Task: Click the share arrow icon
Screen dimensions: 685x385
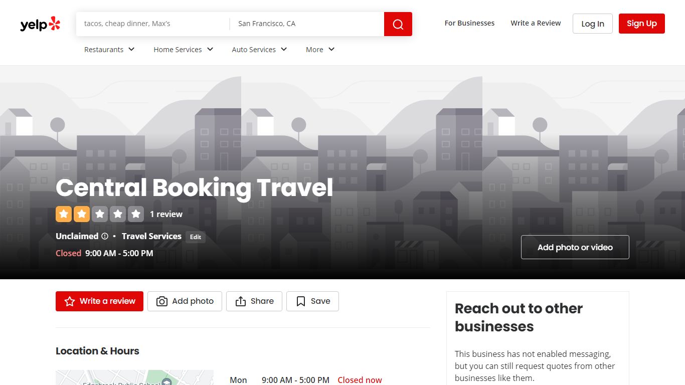Action: point(241,301)
